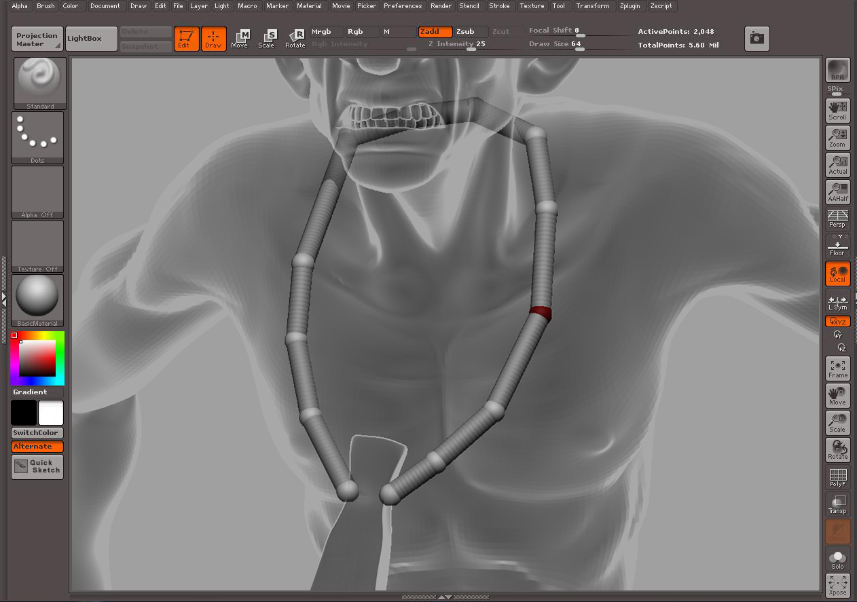The width and height of the screenshot is (857, 602).
Task: Click the LightBox button
Action: tap(91, 39)
